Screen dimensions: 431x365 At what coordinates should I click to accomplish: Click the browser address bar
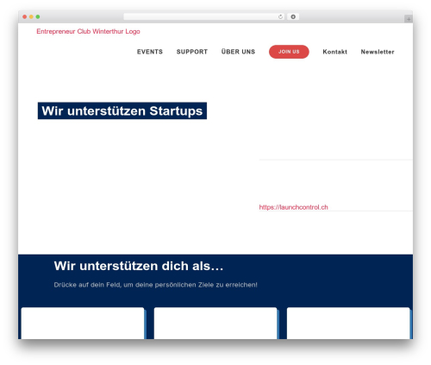203,16
